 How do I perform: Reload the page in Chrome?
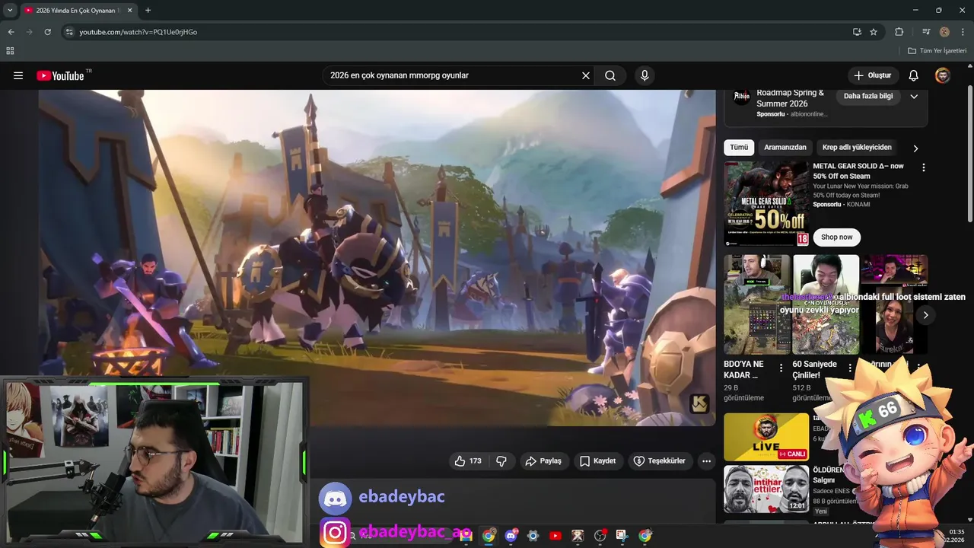(47, 32)
